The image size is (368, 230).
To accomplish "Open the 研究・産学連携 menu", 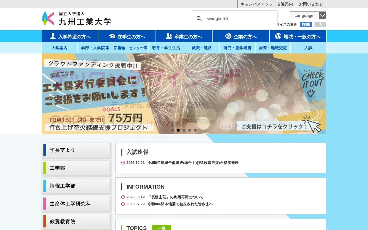I will (237, 48).
